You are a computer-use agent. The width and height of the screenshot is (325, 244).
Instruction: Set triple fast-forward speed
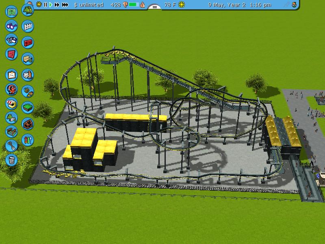tap(65, 4)
